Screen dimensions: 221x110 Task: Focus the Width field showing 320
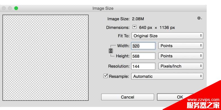[x=143, y=46]
